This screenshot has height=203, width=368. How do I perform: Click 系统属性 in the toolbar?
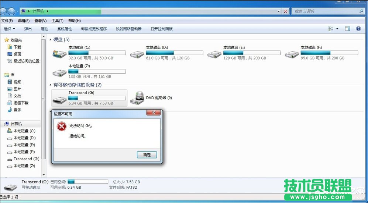(x=65, y=29)
